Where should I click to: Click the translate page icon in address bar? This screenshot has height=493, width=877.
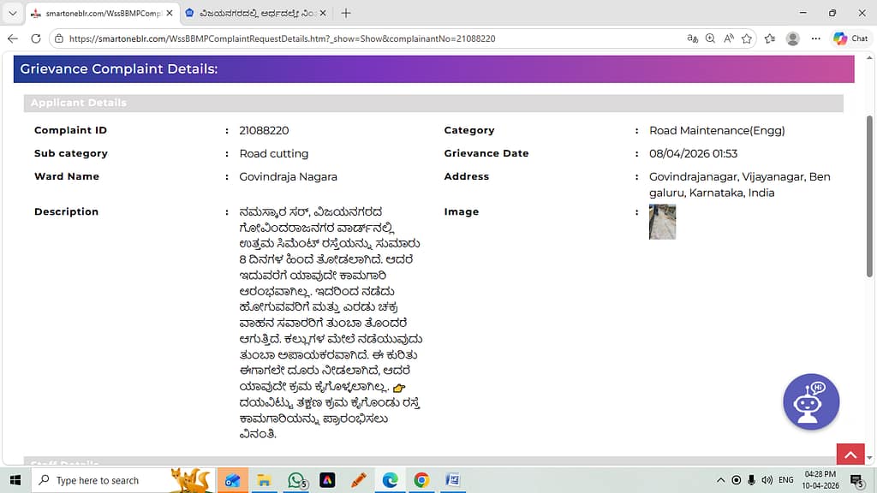pos(692,39)
